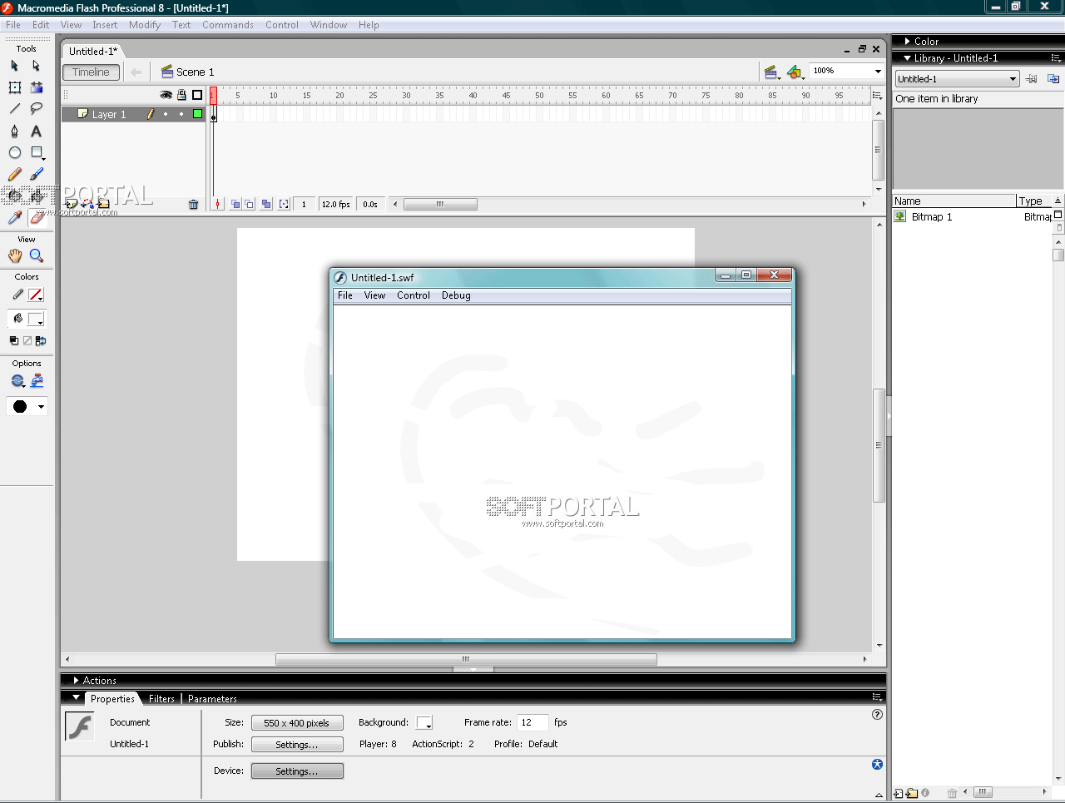
Task: Select the Oval tool
Action: (x=15, y=152)
